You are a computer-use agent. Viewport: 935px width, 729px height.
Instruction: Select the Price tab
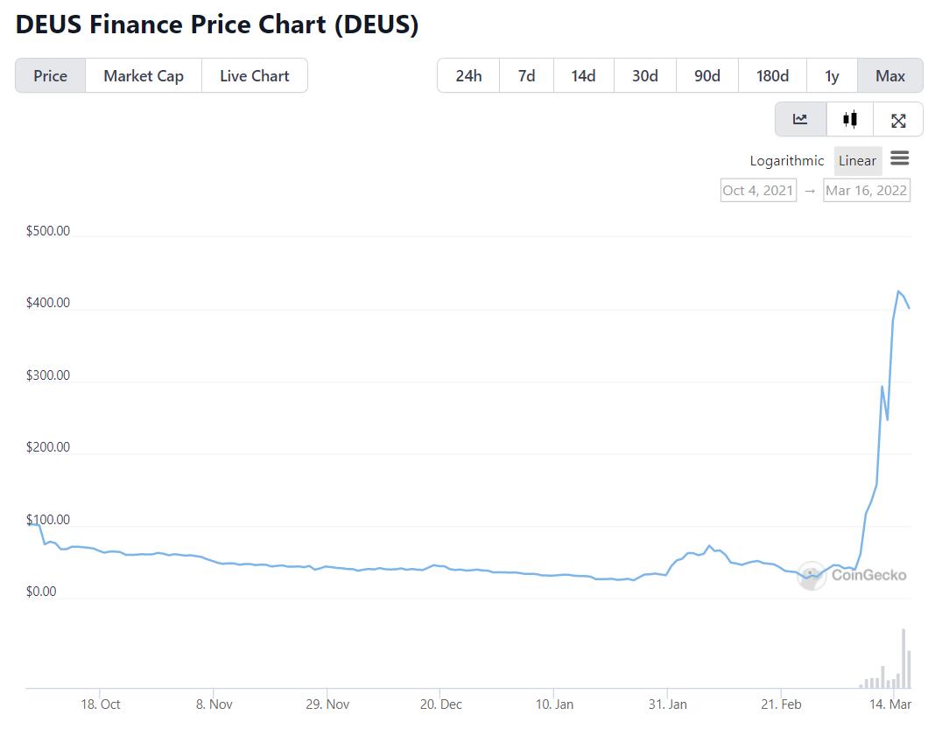(50, 76)
